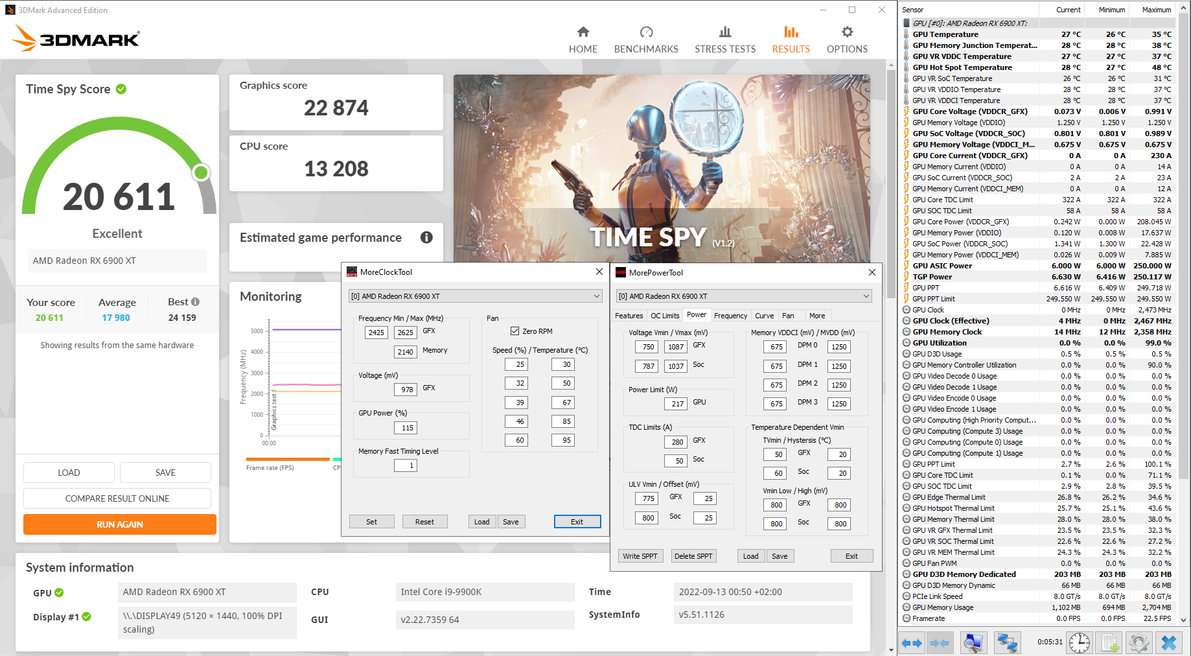The image size is (1191, 656).
Task: Click the 3DMark logo
Action: pos(76,39)
